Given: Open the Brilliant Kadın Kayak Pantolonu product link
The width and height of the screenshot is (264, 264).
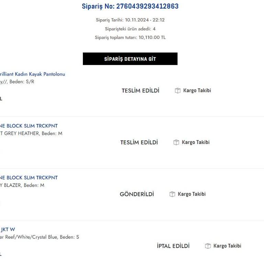Looking at the screenshot, I should tap(32, 74).
